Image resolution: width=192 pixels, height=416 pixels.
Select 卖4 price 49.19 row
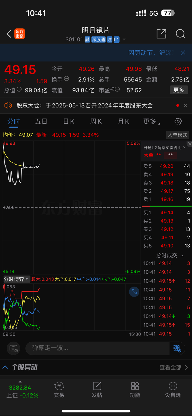tap(166, 174)
